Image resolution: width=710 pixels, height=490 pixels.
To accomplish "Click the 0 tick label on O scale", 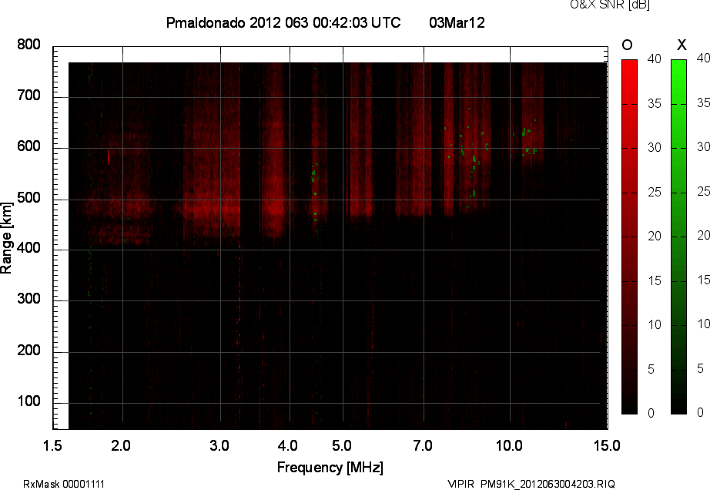I will 651,413.
